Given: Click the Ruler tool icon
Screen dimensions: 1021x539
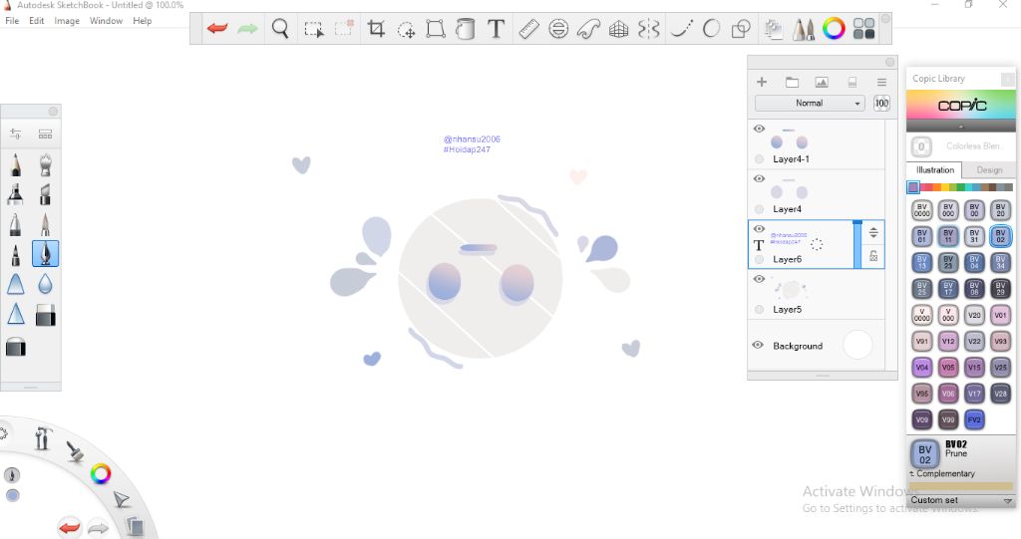Looking at the screenshot, I should click(x=528, y=29).
